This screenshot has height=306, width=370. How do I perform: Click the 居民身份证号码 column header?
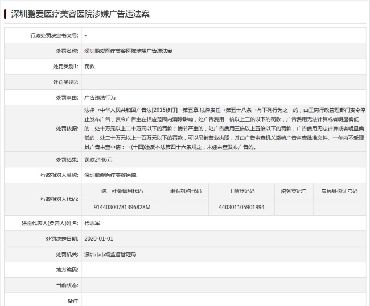[339, 191]
